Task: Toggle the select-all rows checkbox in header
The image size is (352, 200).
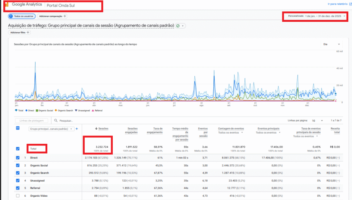Action: (x=18, y=128)
